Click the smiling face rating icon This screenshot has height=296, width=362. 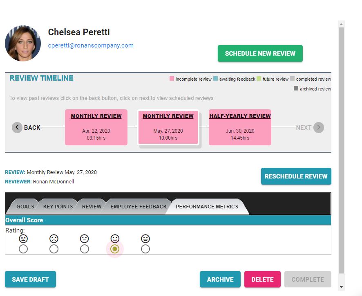click(x=115, y=239)
